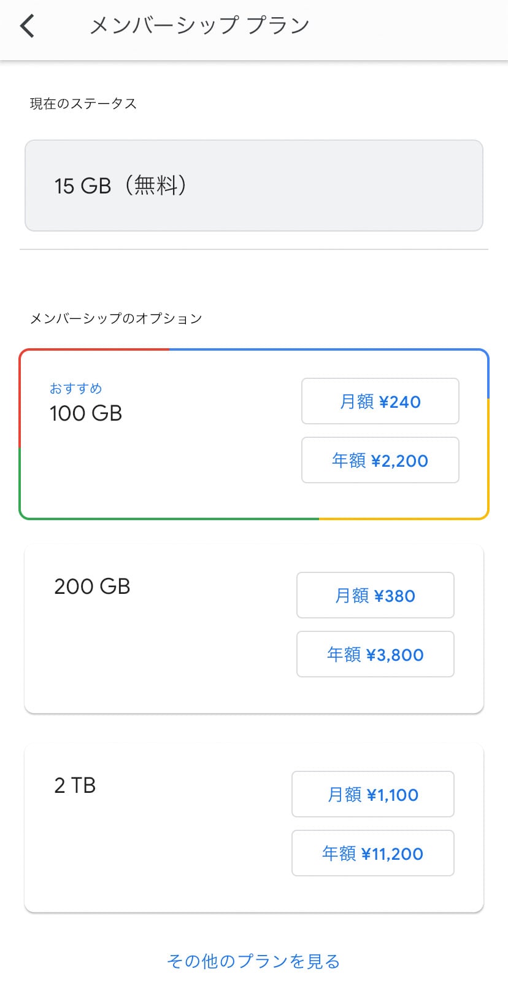Choose the 100 GB yearly ¥2,200 plan
Viewport: 508px width, 990px height.
(x=380, y=461)
